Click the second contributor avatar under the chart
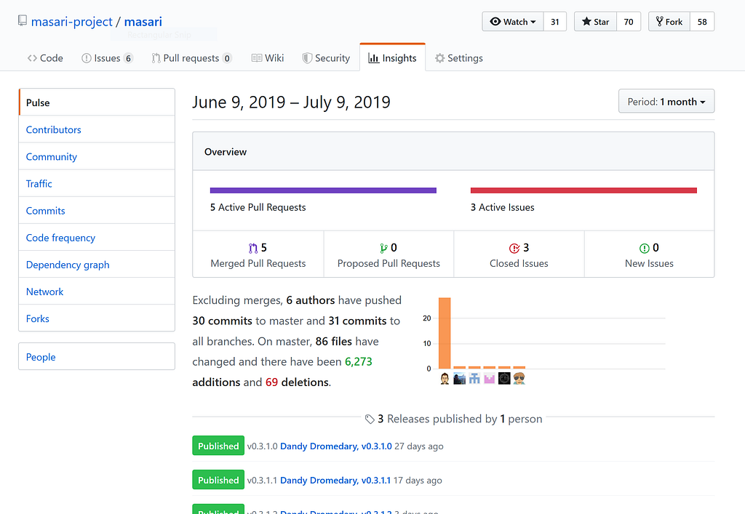745x514 pixels. click(460, 378)
